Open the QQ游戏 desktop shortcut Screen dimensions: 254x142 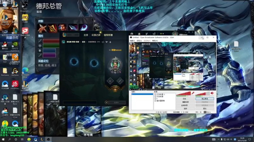click(5, 112)
